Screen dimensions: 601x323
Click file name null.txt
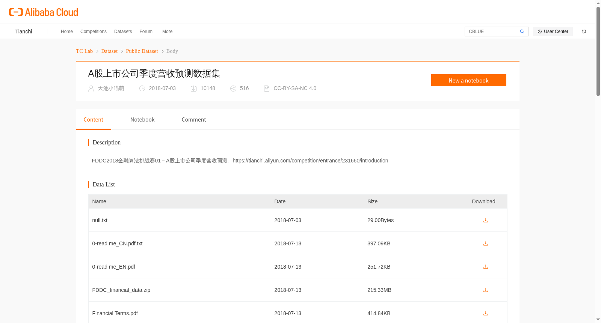click(x=100, y=220)
